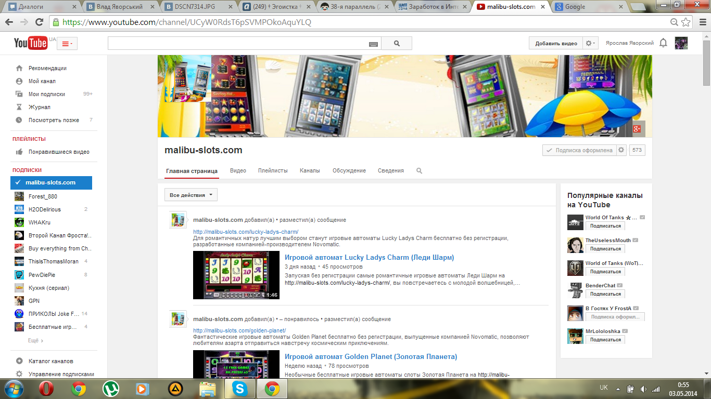Image resolution: width=711 pixels, height=399 pixels.
Task: Open Посмотреть позже list
Action: 54,120
